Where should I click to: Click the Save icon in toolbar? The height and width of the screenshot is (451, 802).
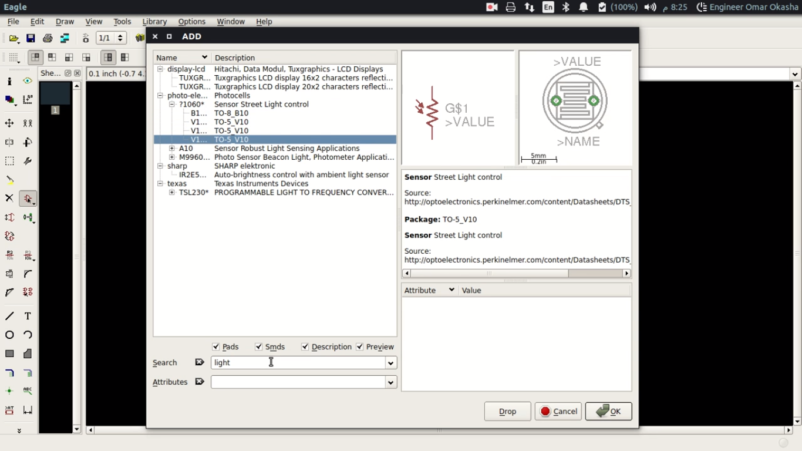(31, 38)
